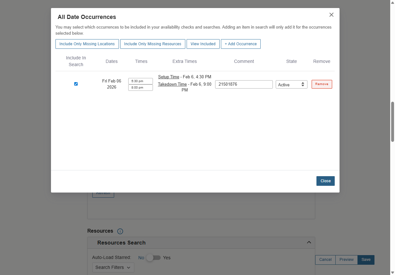Click the All Date Occurrences title
395x275 pixels.
click(x=87, y=17)
